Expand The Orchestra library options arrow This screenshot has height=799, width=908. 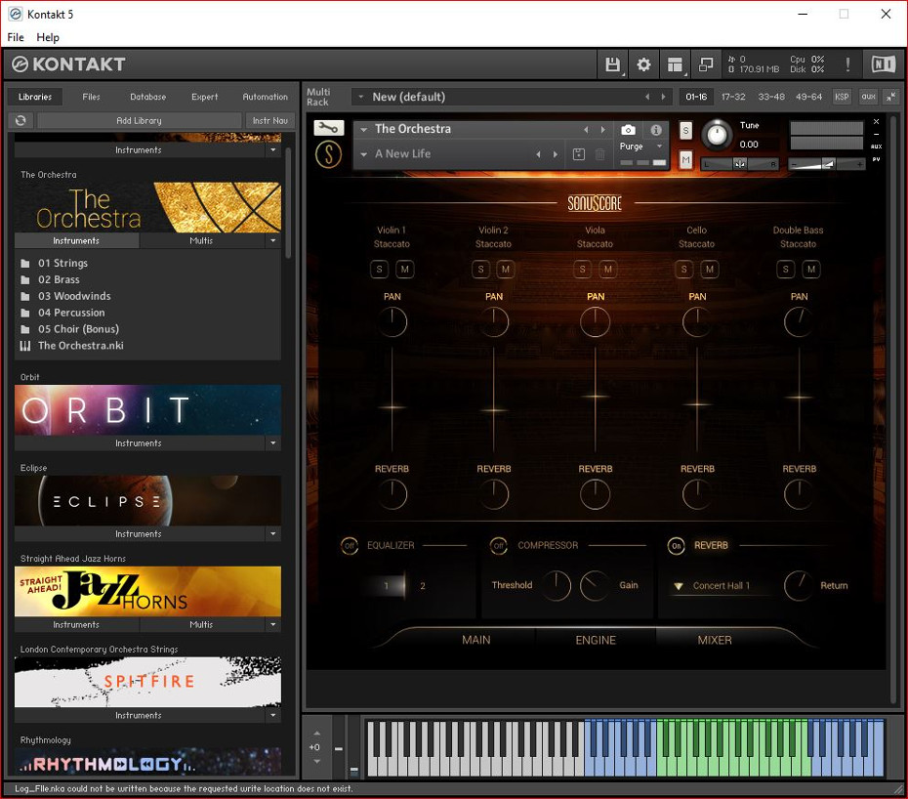(x=272, y=240)
